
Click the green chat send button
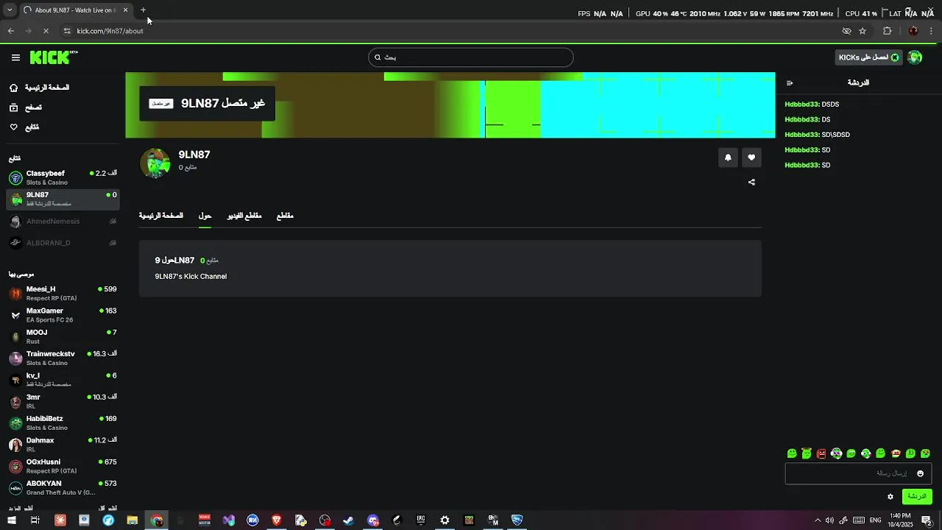point(917,497)
